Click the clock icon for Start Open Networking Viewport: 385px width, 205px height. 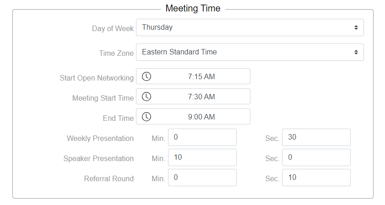(x=146, y=76)
